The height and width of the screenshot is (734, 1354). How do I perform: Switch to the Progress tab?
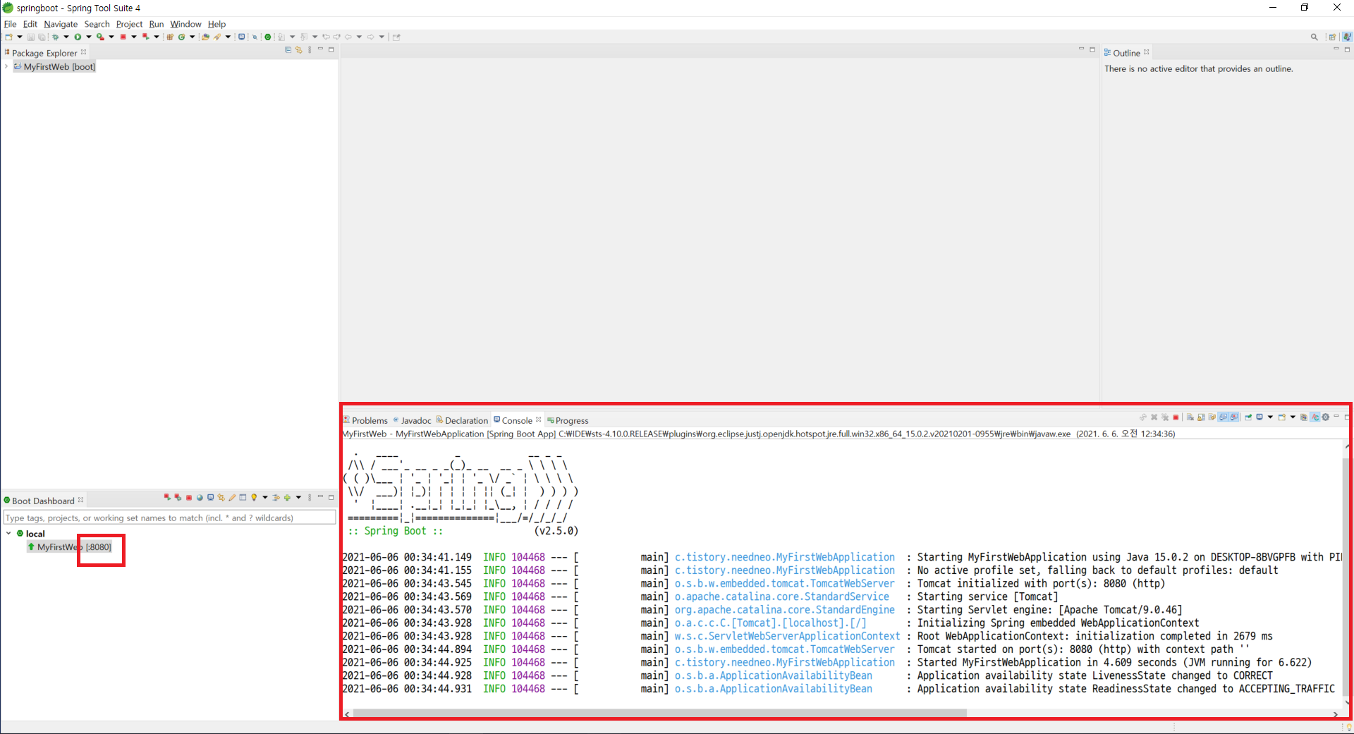568,420
